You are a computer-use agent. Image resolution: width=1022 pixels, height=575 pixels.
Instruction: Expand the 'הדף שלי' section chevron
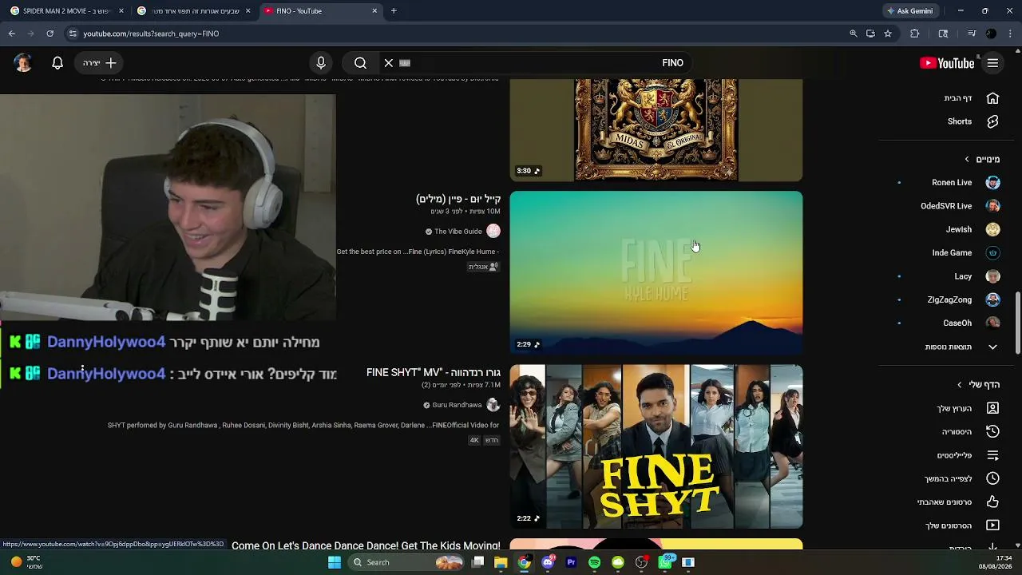[x=960, y=385]
